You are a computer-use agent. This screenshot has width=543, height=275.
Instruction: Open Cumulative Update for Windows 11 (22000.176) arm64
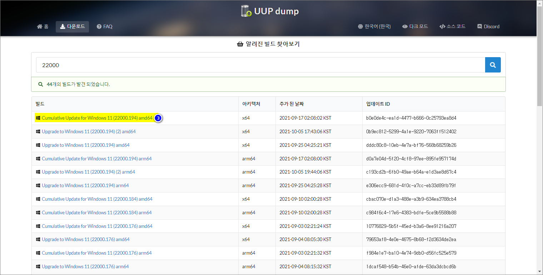click(x=97, y=253)
